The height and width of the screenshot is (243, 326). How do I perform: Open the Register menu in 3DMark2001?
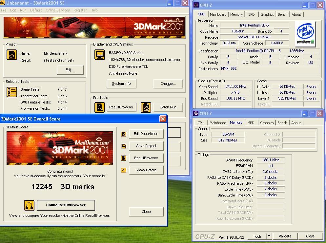pos(80,10)
